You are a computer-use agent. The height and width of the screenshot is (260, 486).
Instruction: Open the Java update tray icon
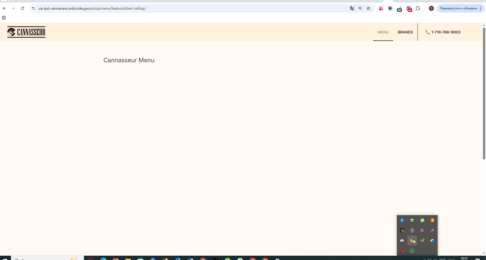click(x=432, y=220)
